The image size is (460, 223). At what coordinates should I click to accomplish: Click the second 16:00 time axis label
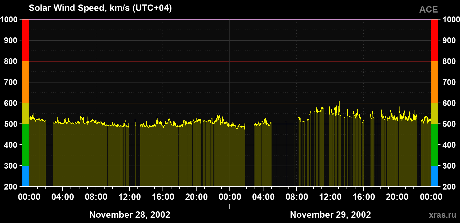[x=364, y=197]
